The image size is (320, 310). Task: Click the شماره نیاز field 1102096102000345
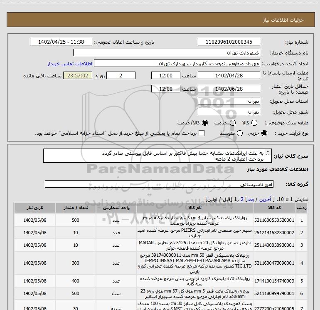[x=229, y=42]
